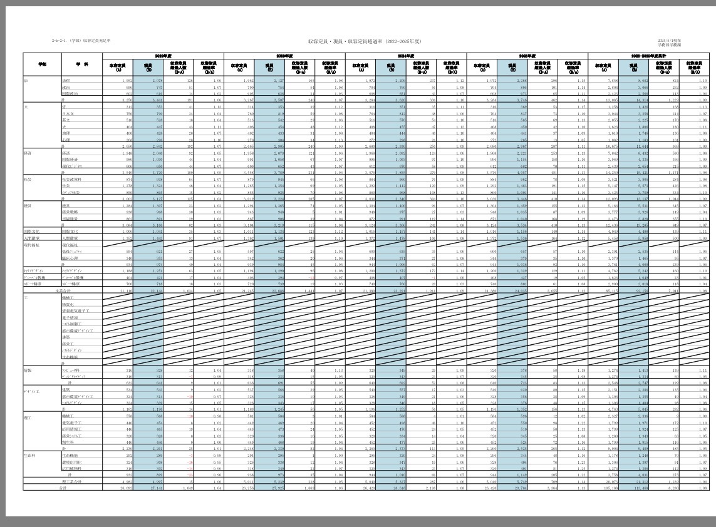Click the 臨床心理 department cell

click(x=70, y=258)
